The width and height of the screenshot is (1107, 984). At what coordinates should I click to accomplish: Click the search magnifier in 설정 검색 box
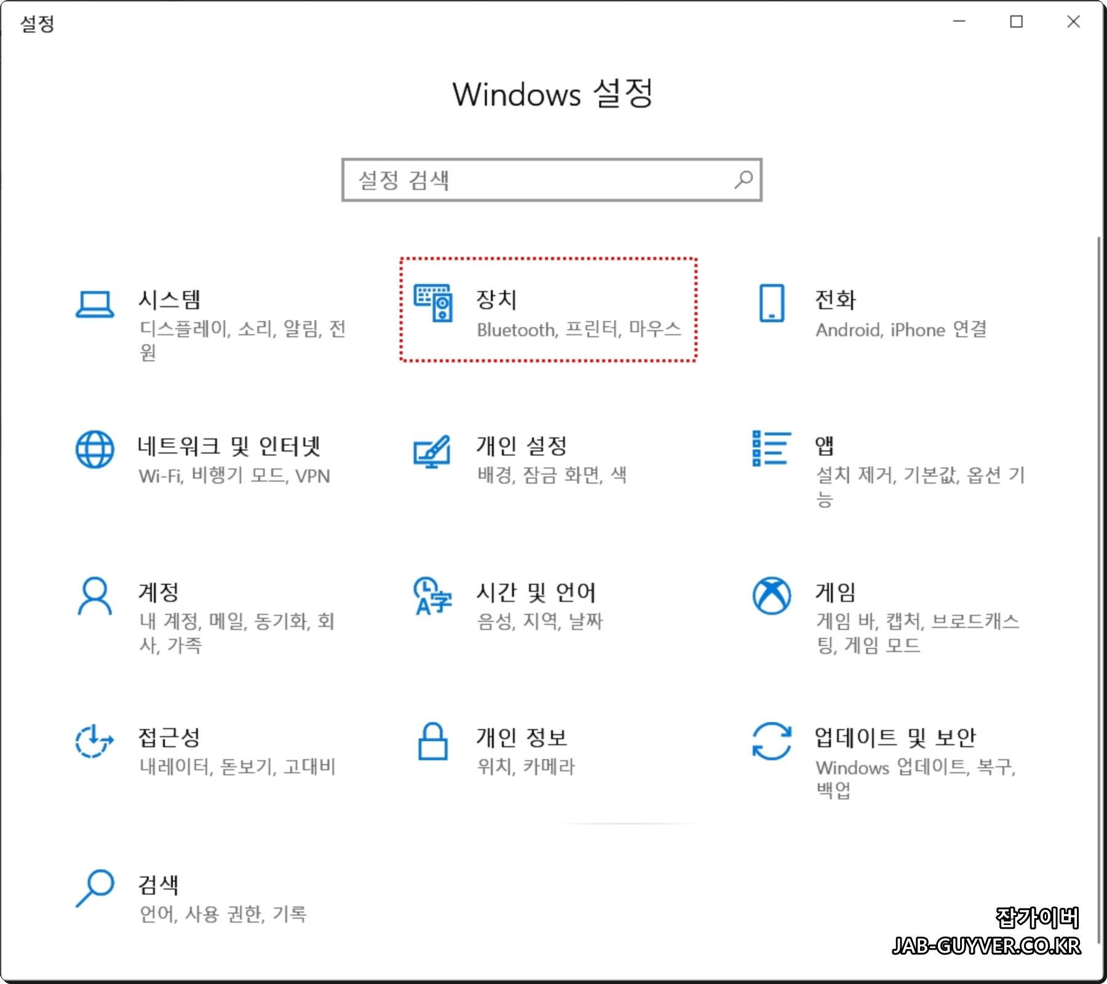pos(744,179)
